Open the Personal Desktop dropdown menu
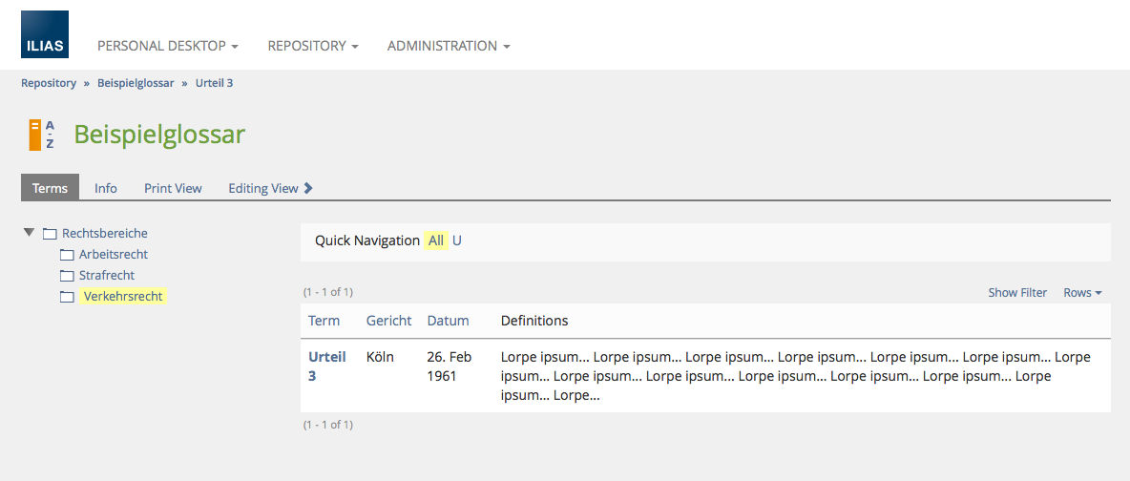The image size is (1130, 481). tap(168, 46)
